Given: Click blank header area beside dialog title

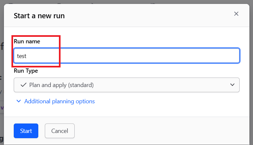Looking at the screenshot, I should pos(145,16).
